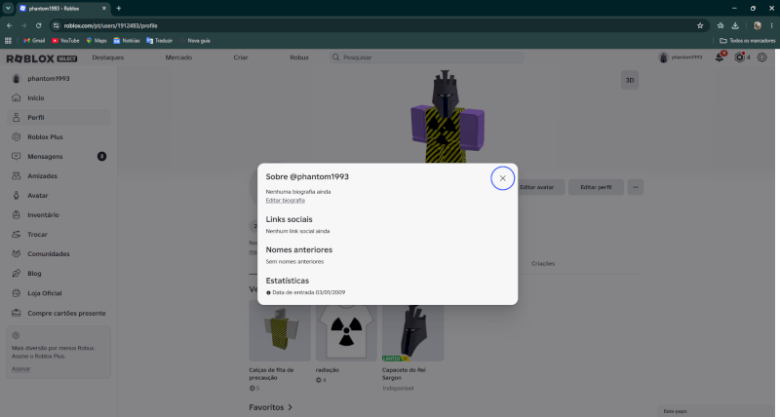Screen dimensions: 780x417
Task: Open the Trocar sidebar entry
Action: [x=58, y=234]
